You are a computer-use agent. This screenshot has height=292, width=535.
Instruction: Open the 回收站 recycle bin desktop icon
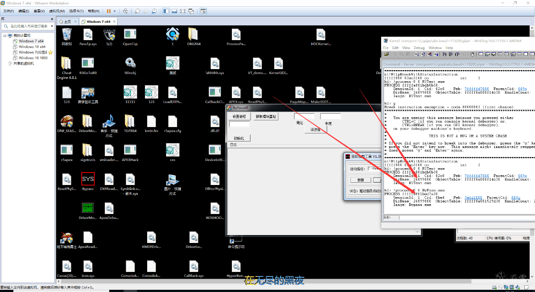click(x=66, y=37)
